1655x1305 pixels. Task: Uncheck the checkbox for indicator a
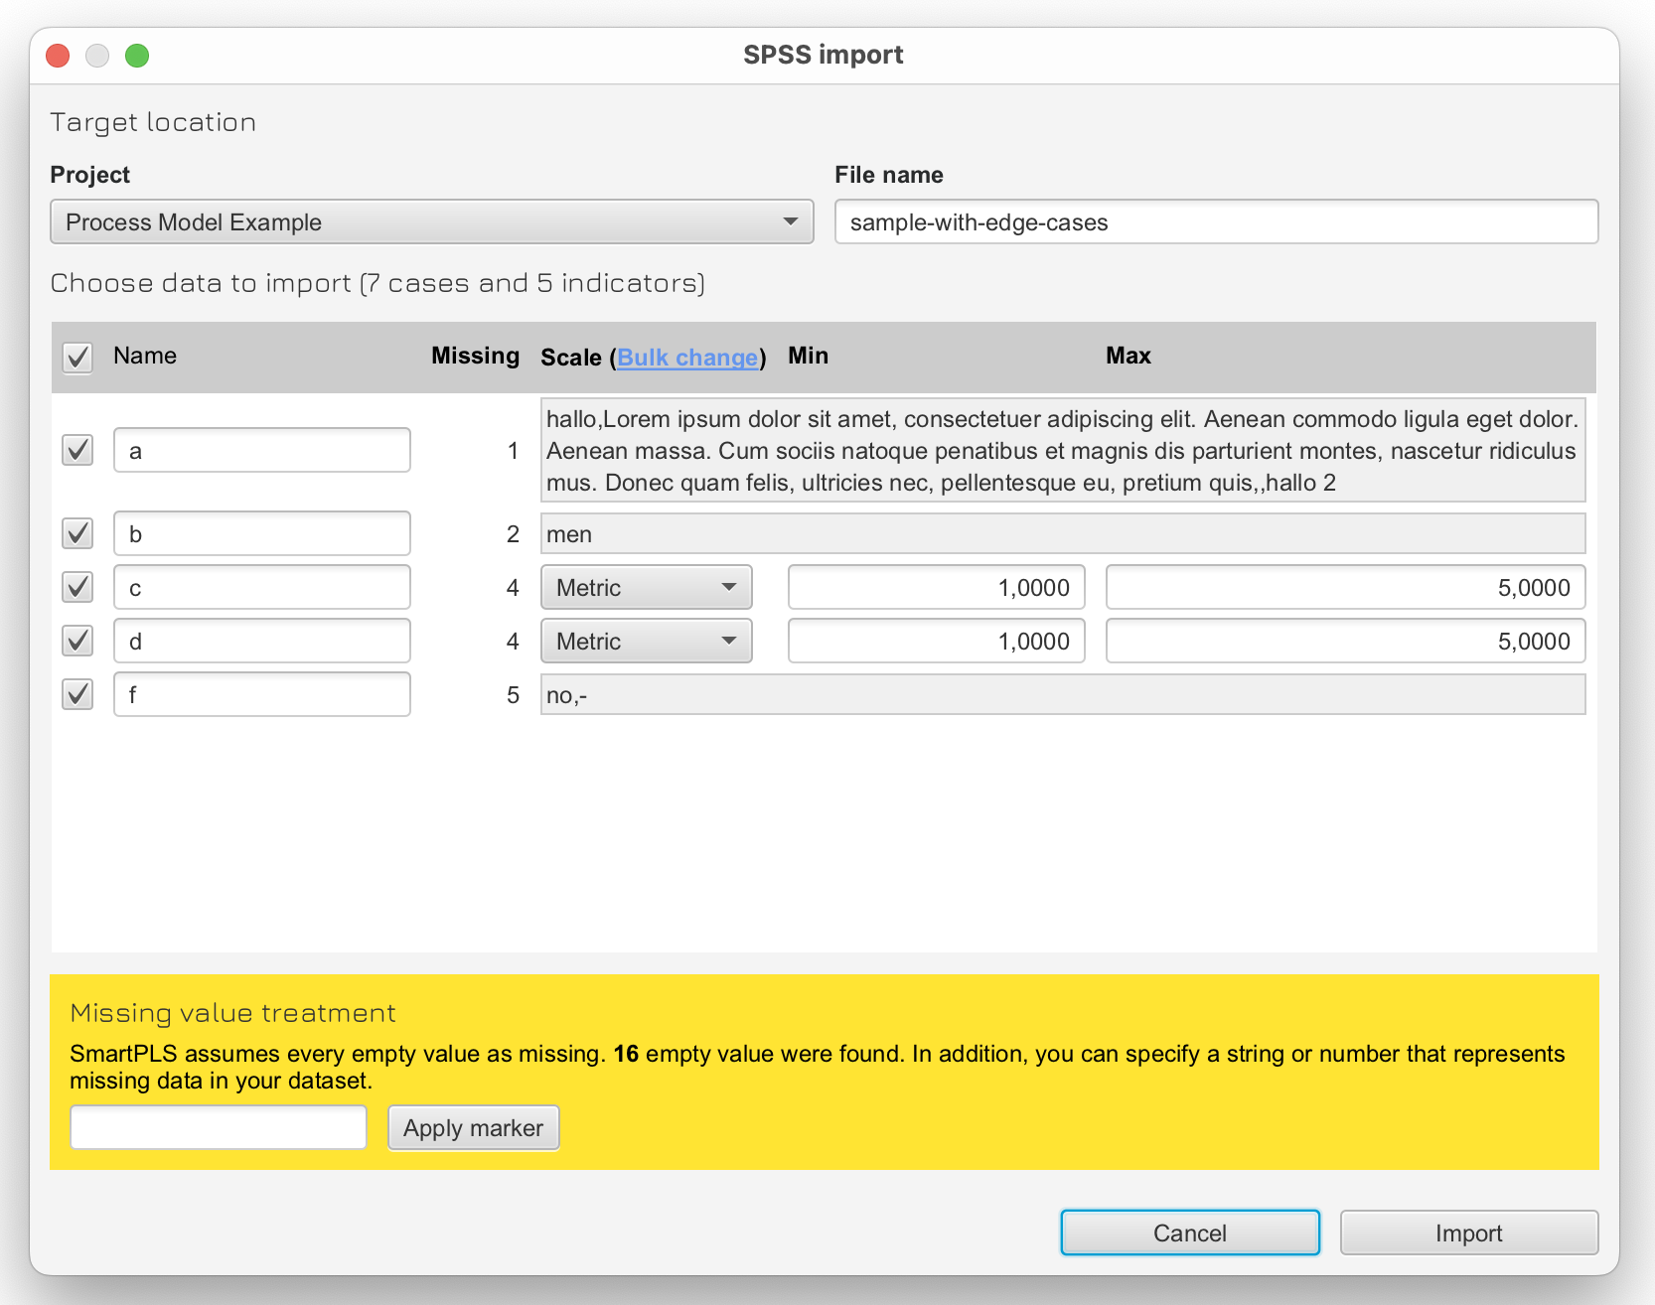[77, 450]
